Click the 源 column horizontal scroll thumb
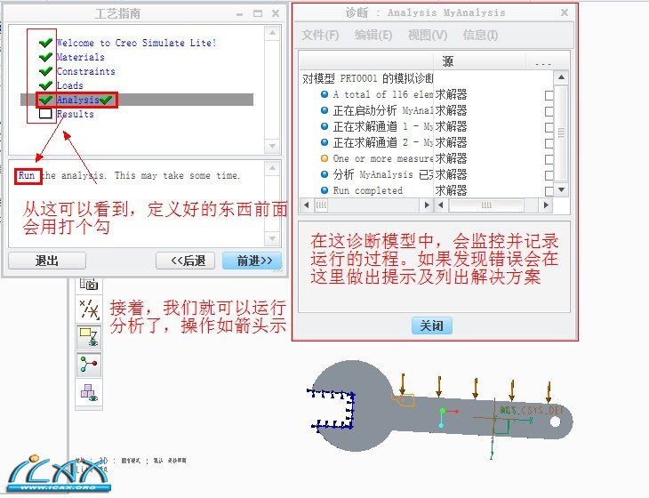 click(x=486, y=205)
